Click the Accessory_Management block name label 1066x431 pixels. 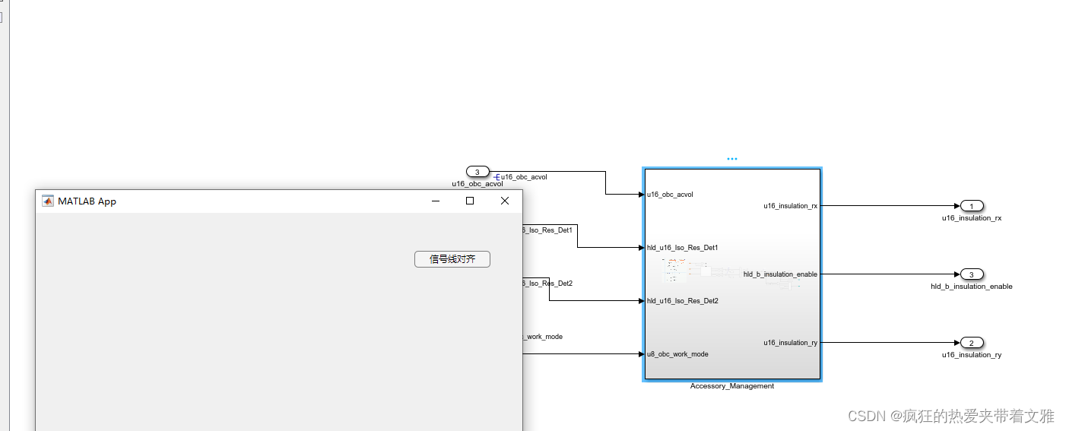tap(732, 386)
